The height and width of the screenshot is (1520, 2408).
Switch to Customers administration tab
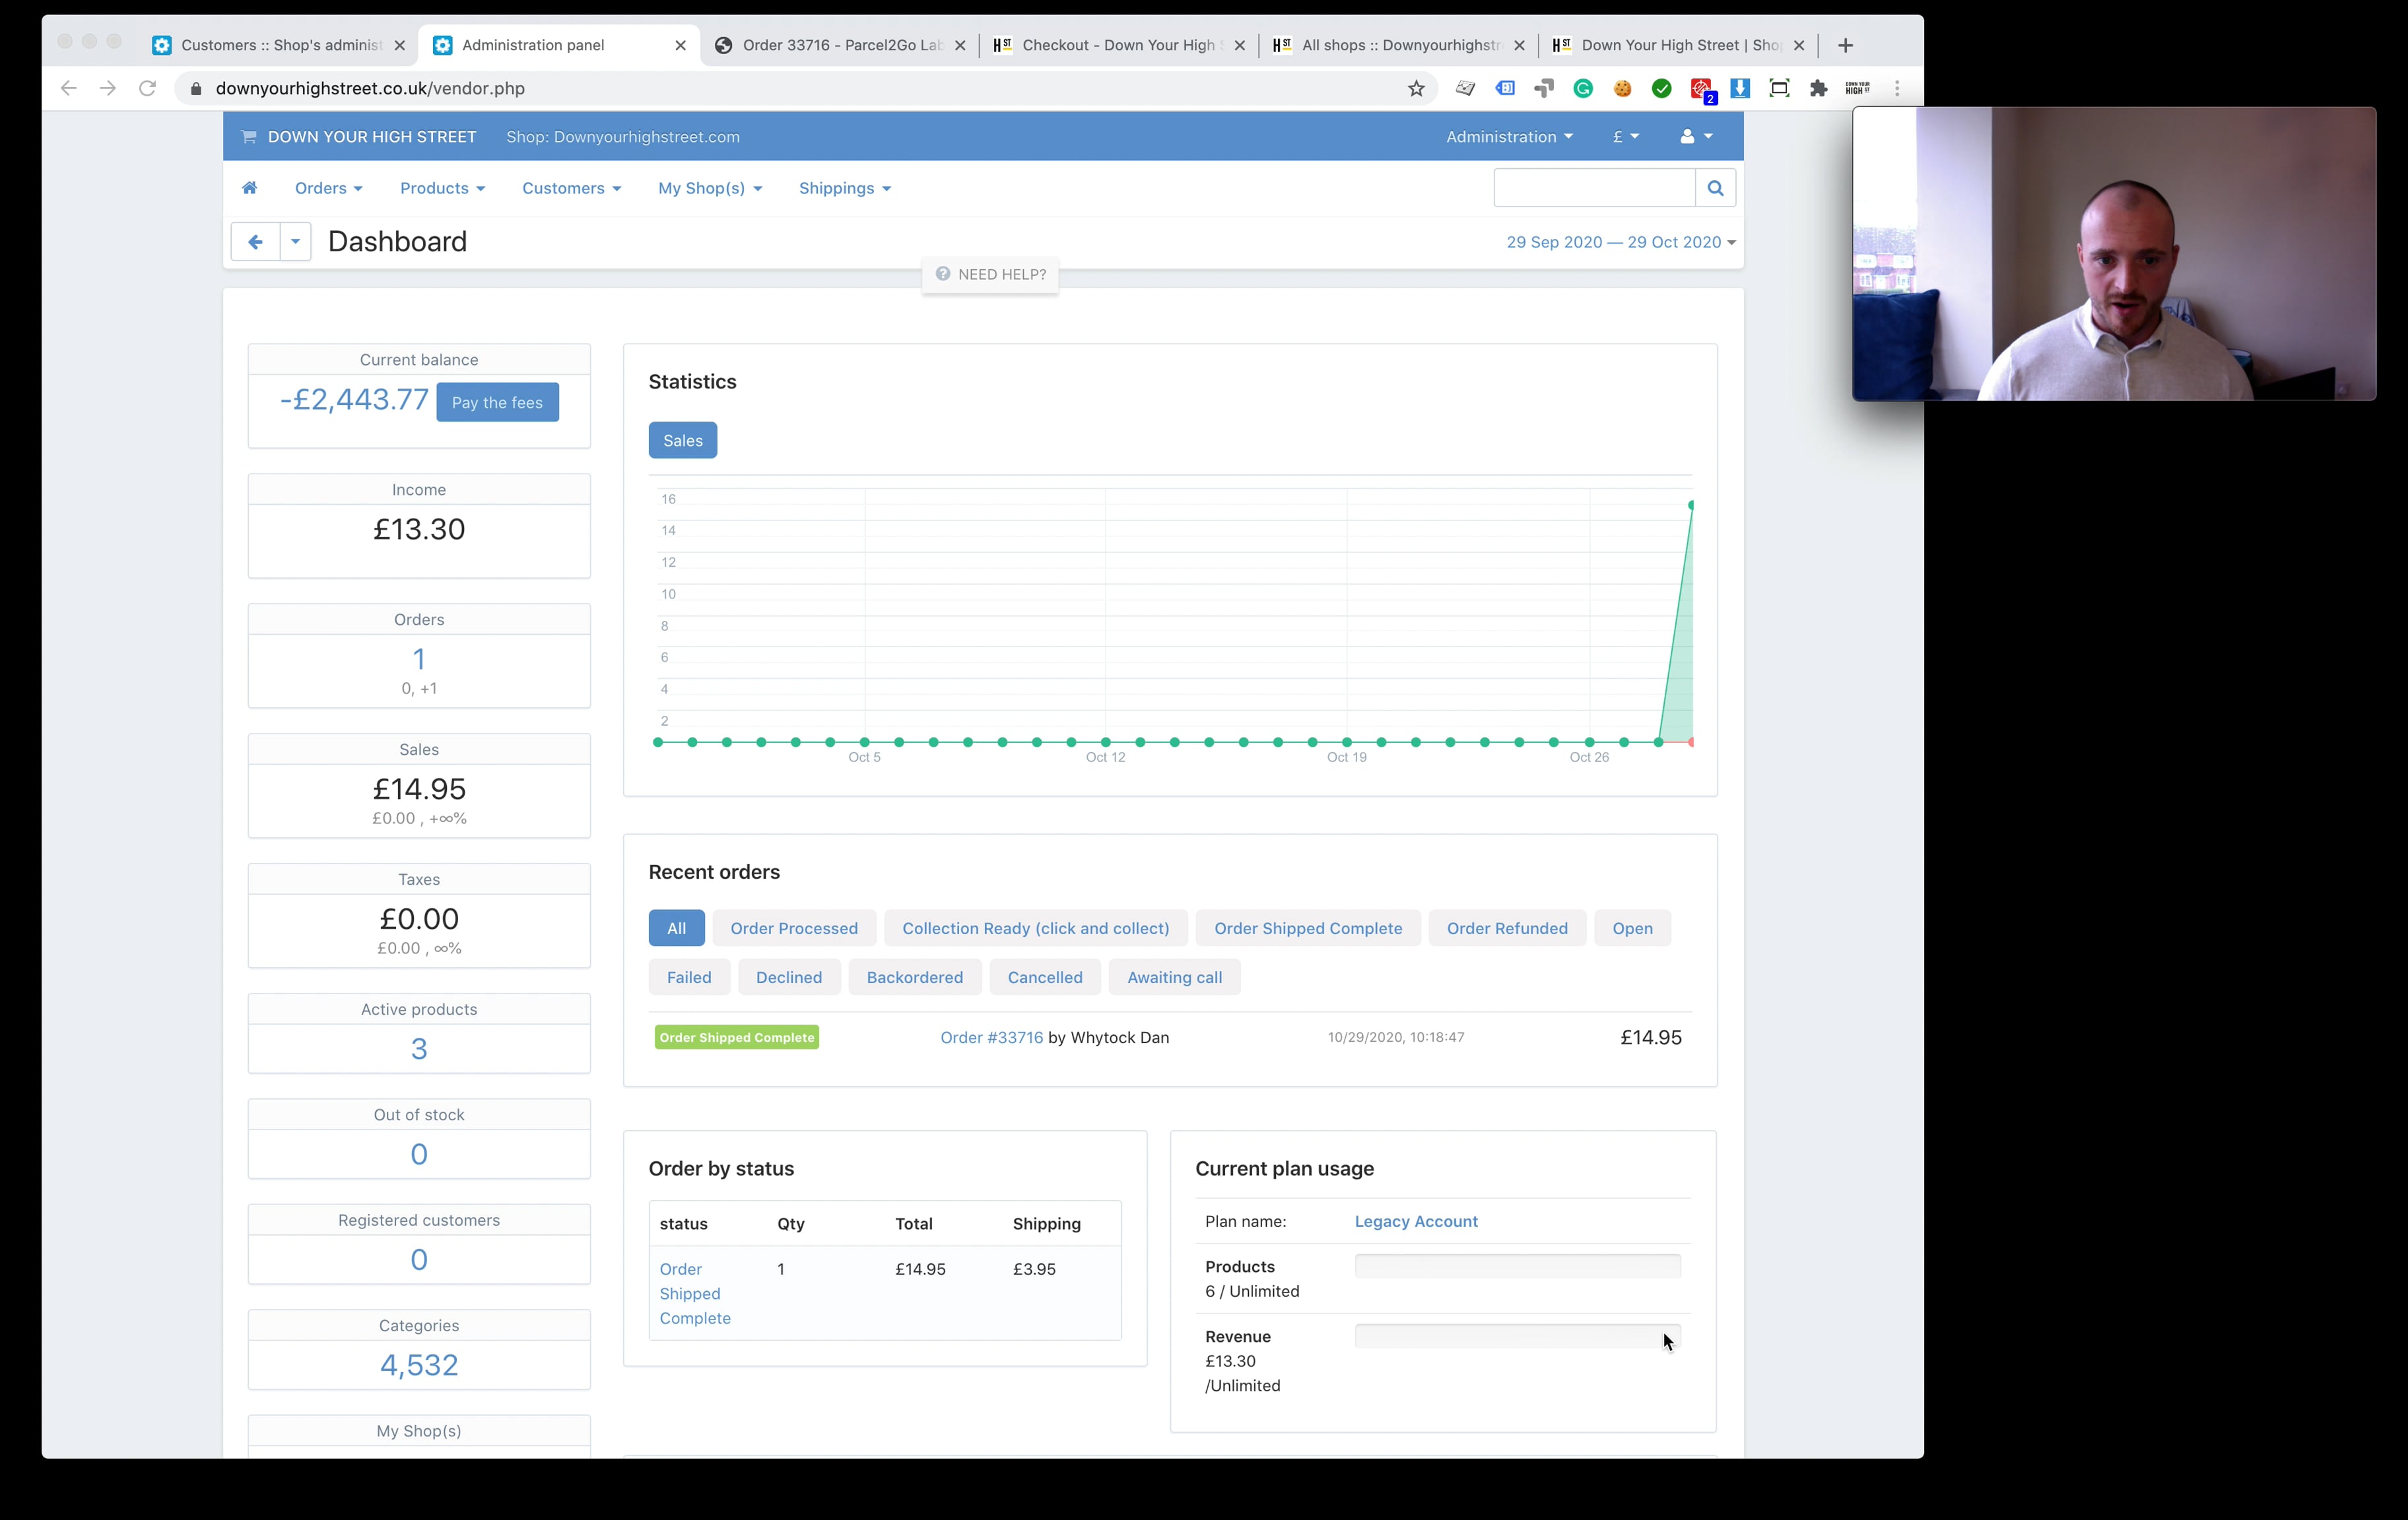[281, 45]
